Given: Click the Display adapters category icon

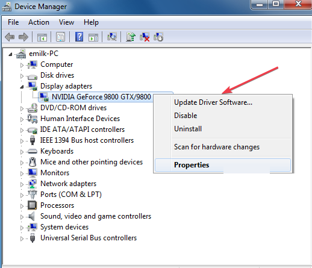Looking at the screenshot, I should point(33,86).
